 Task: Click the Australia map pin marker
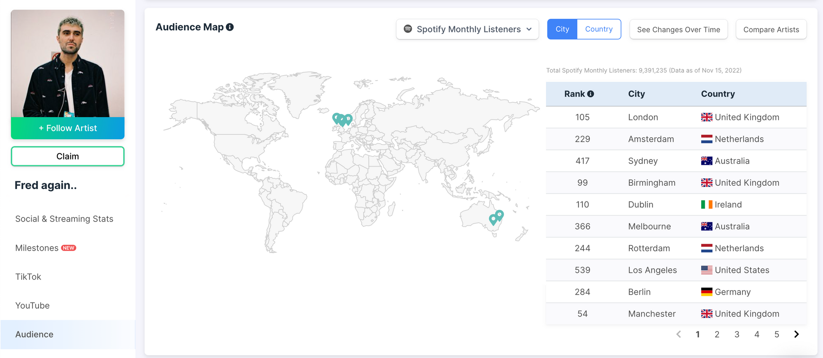coord(499,215)
